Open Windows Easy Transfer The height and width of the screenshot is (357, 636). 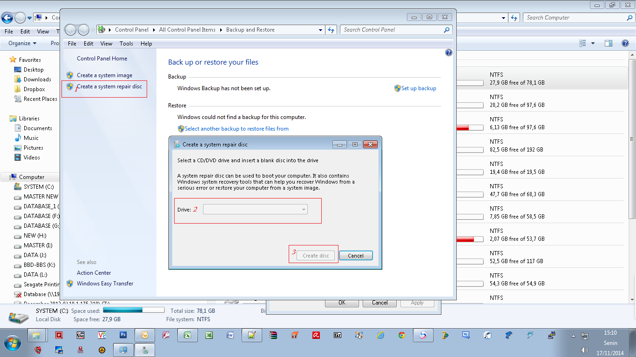pyautogui.click(x=105, y=284)
